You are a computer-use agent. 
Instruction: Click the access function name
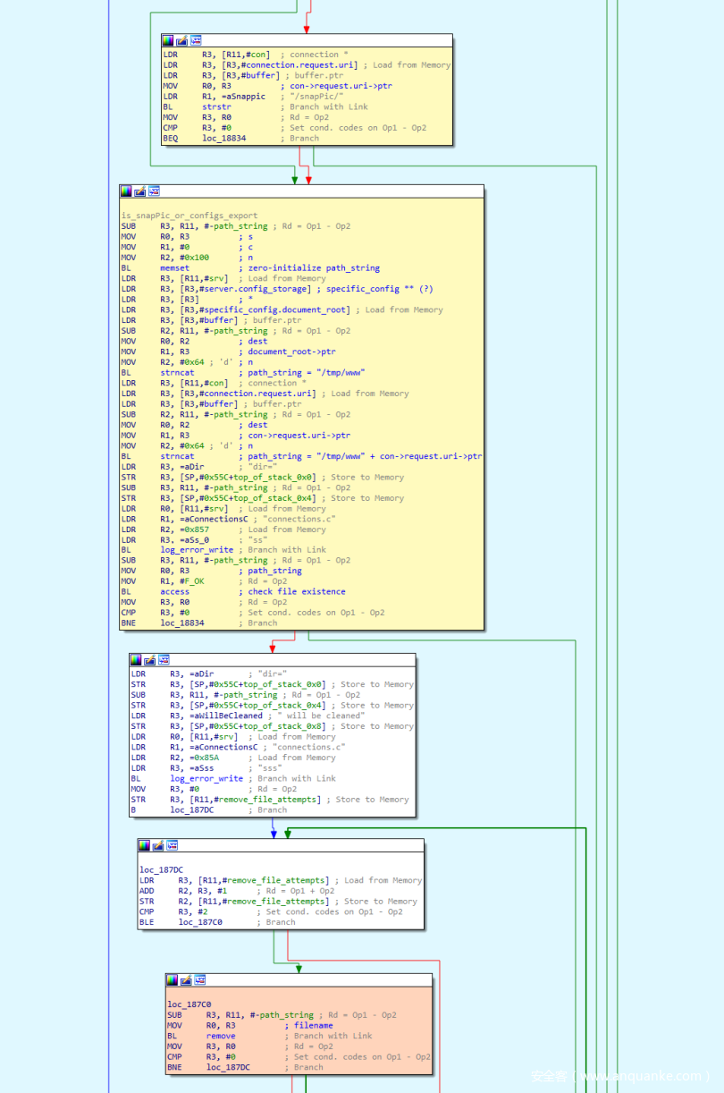(174, 592)
